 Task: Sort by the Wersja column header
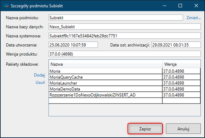point(181,64)
